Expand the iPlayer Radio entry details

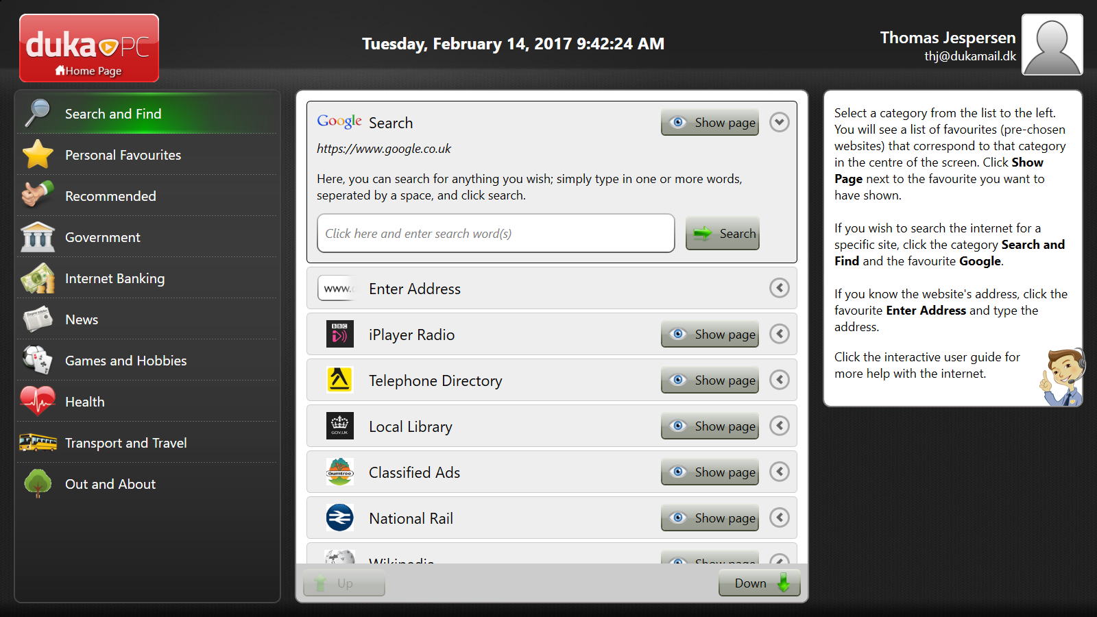779,334
